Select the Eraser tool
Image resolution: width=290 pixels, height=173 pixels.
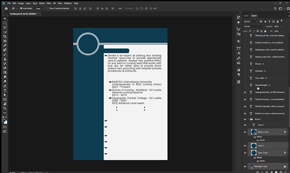(x=5, y=68)
